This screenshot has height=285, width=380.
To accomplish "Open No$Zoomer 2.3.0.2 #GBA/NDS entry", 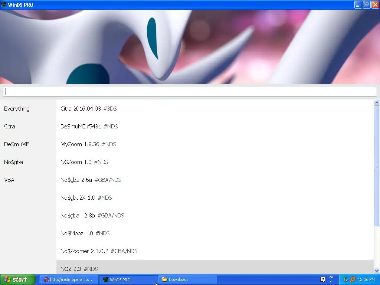I will pos(215,251).
